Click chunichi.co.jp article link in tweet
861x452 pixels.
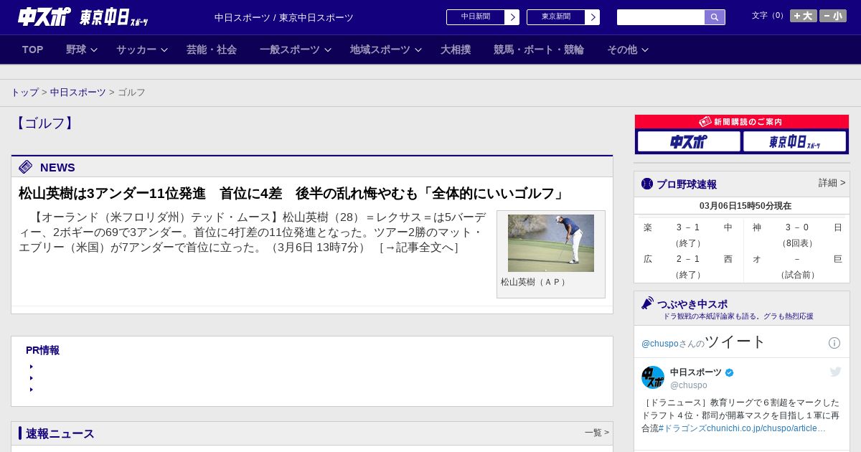coord(766,428)
